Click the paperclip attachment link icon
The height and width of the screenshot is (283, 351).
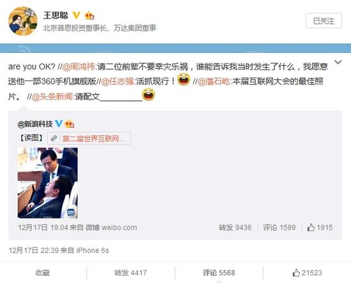pos(54,139)
